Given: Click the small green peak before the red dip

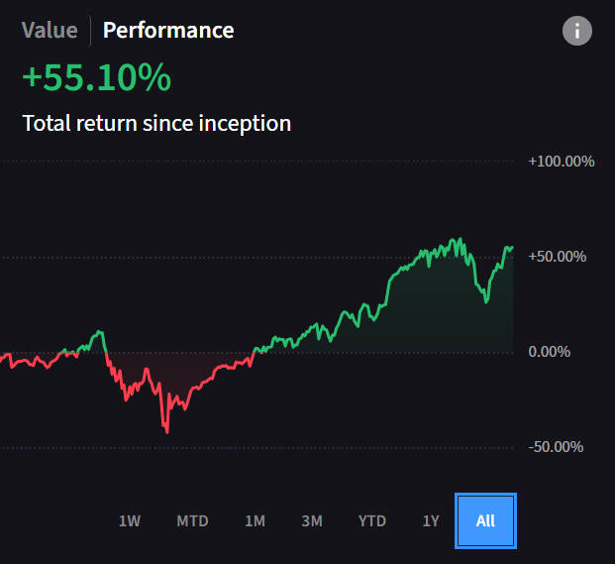Looking at the screenshot, I should pyautogui.click(x=99, y=332).
